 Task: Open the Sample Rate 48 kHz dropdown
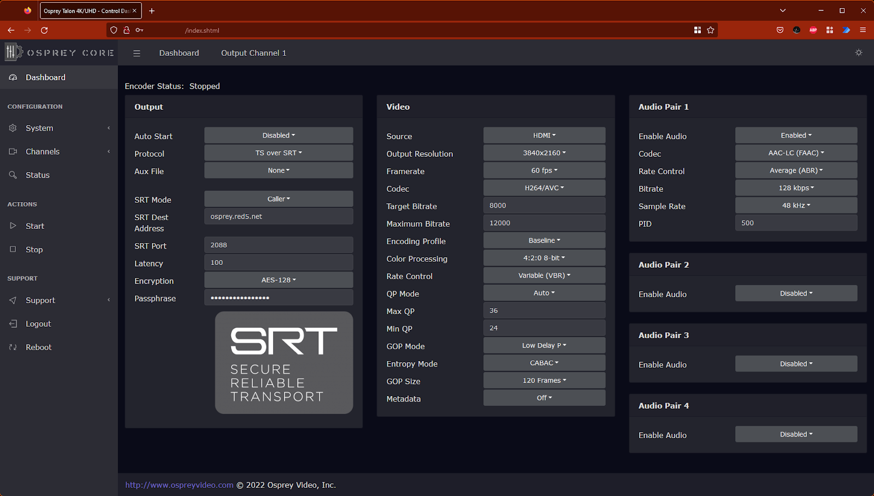(796, 205)
